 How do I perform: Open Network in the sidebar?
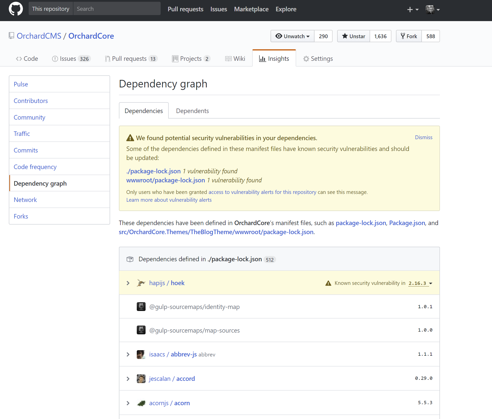point(60,200)
